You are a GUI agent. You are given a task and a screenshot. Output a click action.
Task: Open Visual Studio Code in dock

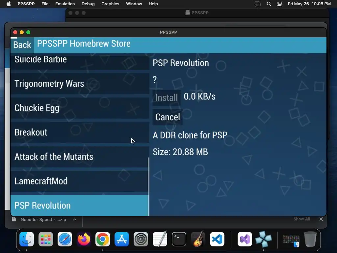tap(217, 239)
